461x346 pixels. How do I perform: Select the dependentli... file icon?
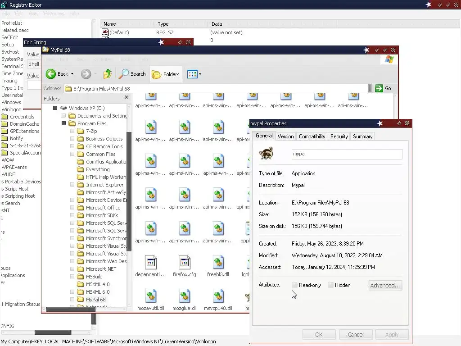coord(150,262)
